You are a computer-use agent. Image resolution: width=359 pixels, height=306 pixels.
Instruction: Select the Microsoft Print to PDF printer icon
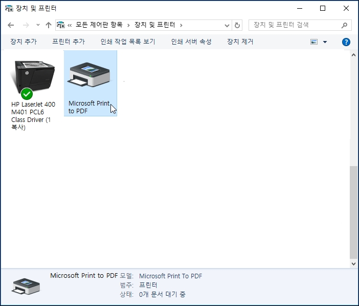pos(90,75)
